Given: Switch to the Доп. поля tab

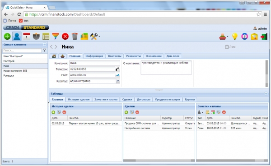Looking at the screenshot, I should (173, 56).
